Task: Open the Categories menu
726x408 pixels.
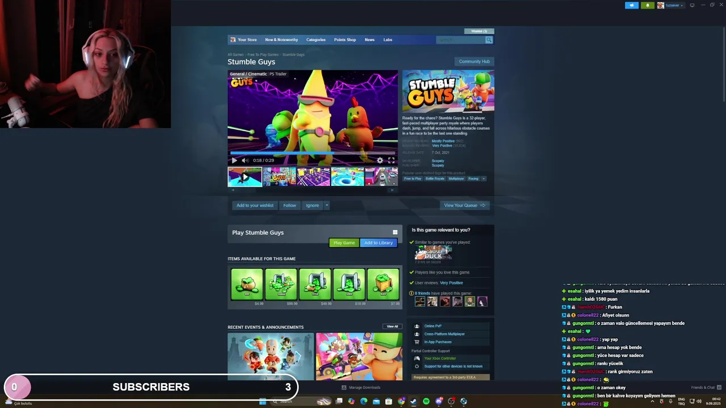Action: [x=316, y=40]
